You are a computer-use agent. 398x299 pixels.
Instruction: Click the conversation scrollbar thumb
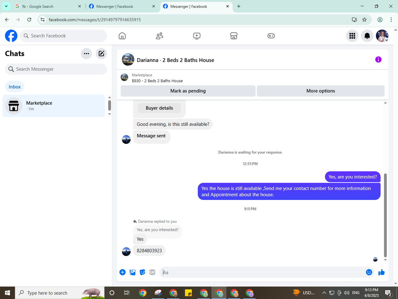tap(386, 215)
